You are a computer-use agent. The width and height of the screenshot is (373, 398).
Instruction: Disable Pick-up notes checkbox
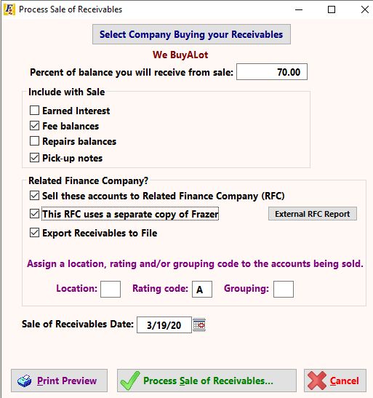click(x=34, y=158)
